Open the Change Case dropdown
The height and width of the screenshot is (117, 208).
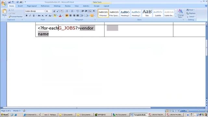tap(50, 16)
